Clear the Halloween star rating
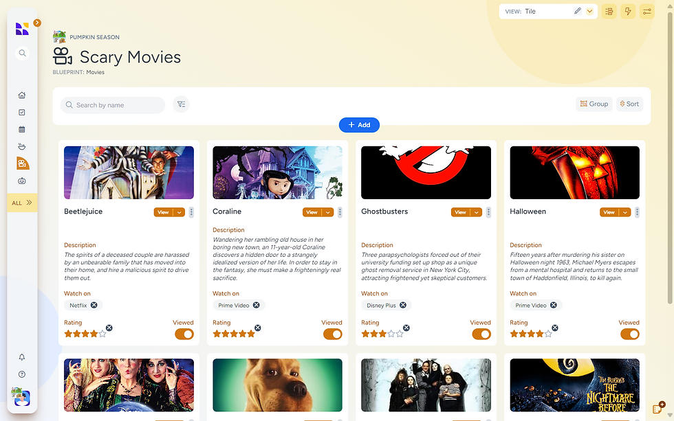 pyautogui.click(x=555, y=328)
